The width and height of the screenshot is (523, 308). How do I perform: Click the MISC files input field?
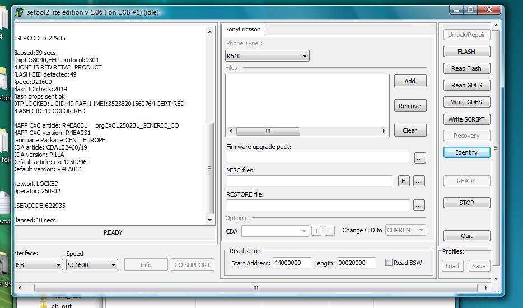coord(310,181)
